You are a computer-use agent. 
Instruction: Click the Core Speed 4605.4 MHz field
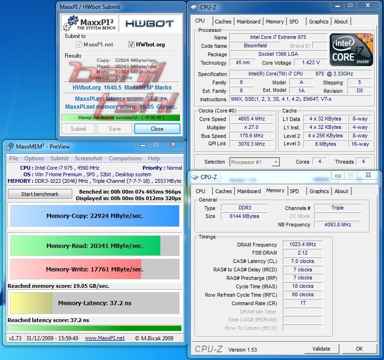point(251,119)
